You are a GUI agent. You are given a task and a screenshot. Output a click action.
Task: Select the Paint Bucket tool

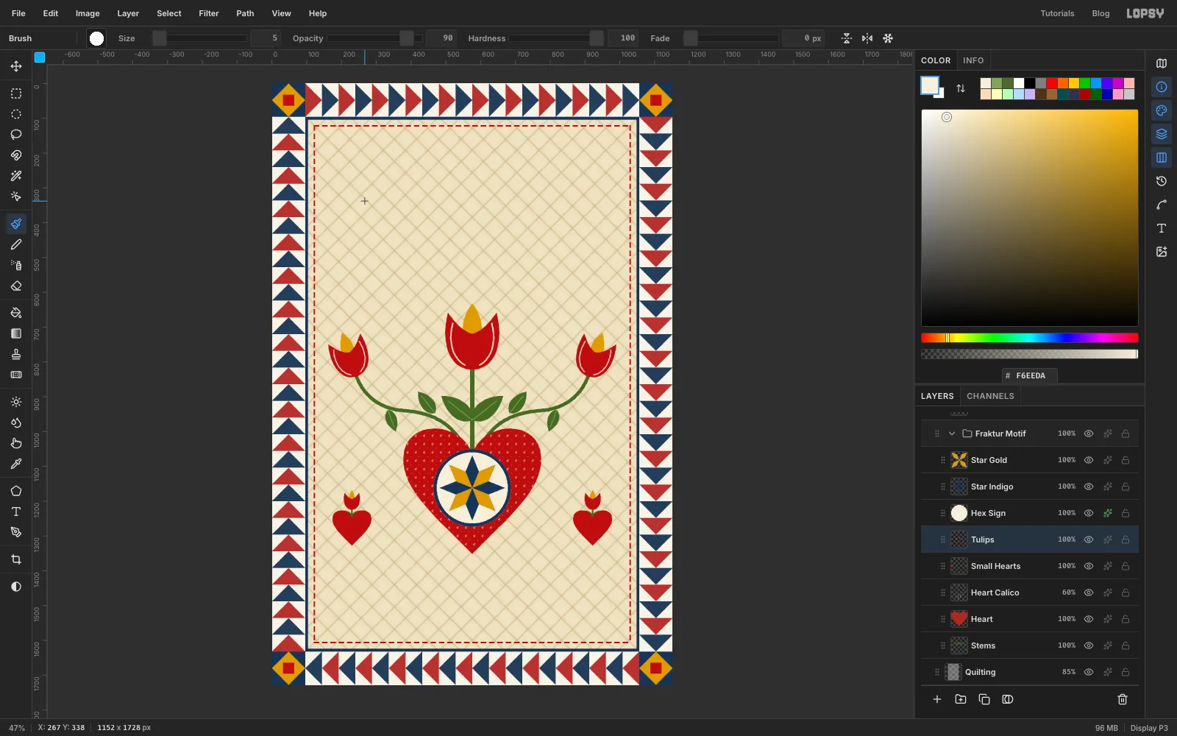tap(16, 313)
